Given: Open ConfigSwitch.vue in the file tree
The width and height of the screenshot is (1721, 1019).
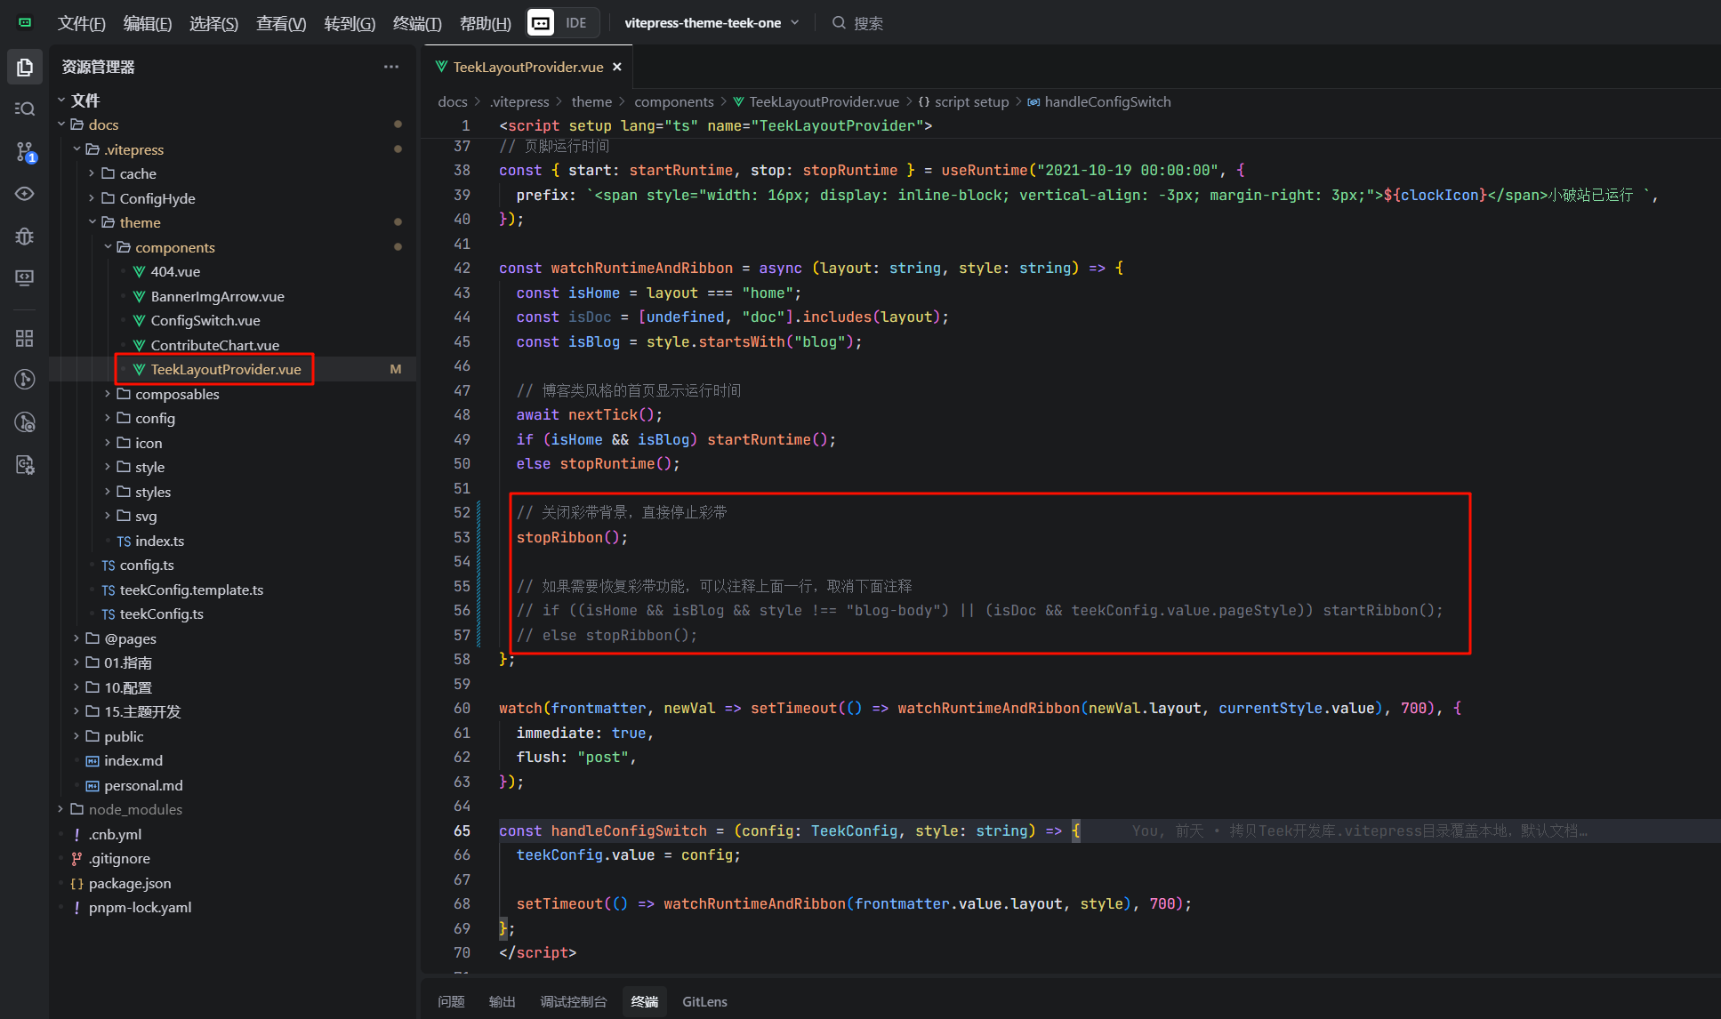Looking at the screenshot, I should point(205,320).
